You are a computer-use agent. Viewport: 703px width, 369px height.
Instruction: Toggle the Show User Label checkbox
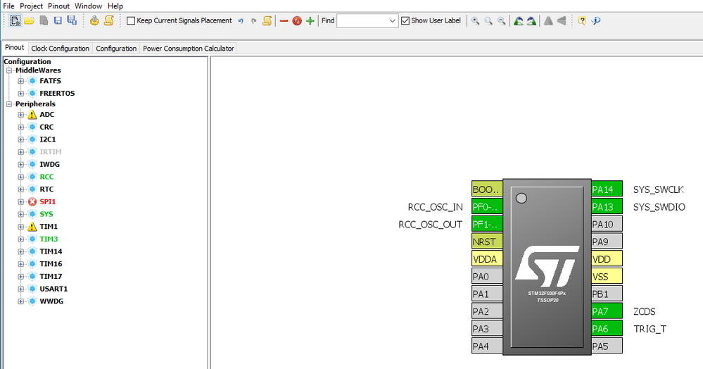pos(405,20)
